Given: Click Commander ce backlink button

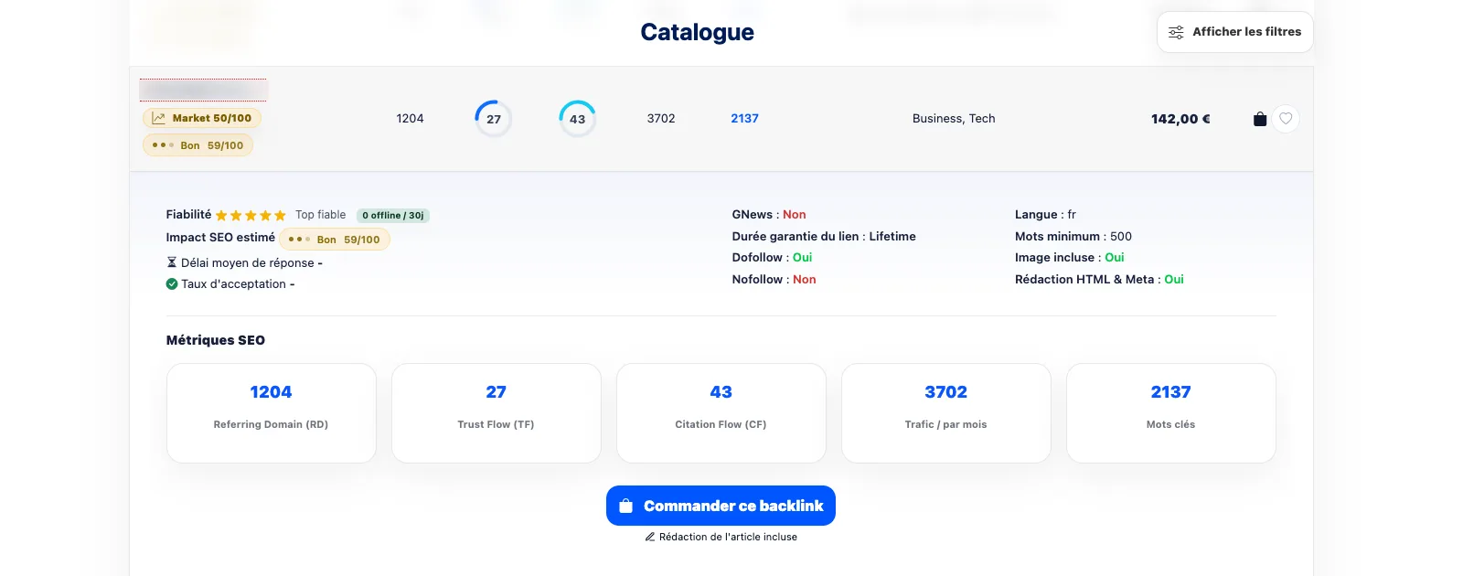Looking at the screenshot, I should pyautogui.click(x=721, y=506).
